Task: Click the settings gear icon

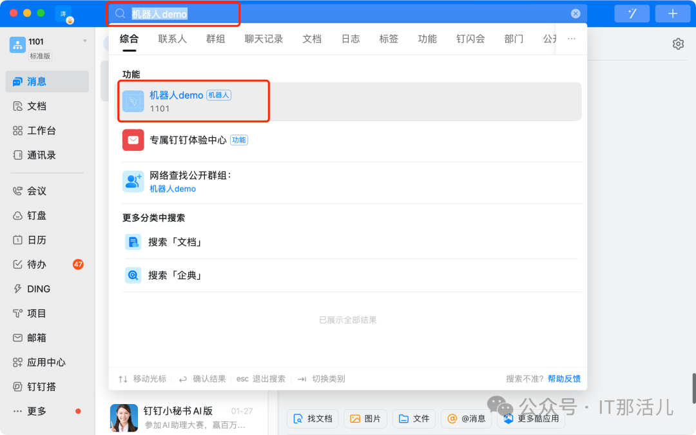Action: tap(678, 44)
